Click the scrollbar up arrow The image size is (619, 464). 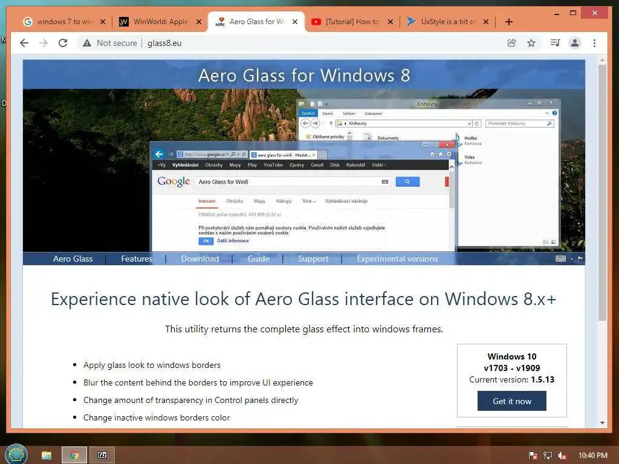pos(602,60)
